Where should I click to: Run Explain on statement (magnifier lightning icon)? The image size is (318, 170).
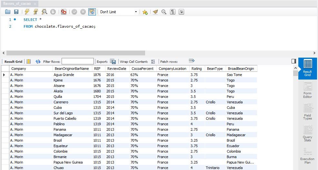pos(45,12)
